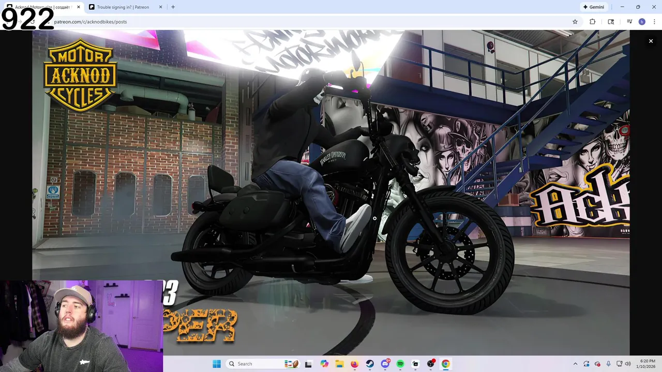Open File Explorer from the taskbar

click(x=339, y=364)
